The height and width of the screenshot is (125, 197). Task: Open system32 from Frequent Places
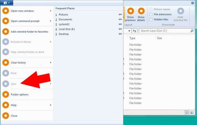(x=64, y=24)
